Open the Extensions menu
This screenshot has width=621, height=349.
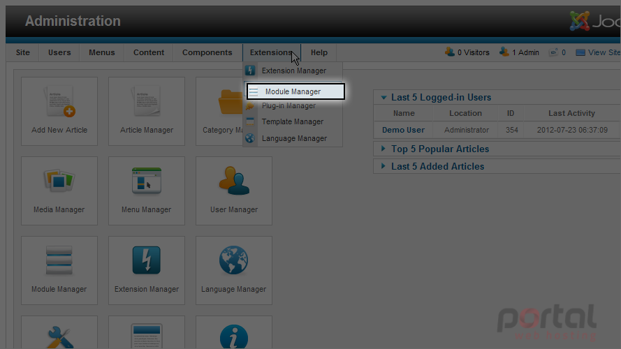coord(272,52)
